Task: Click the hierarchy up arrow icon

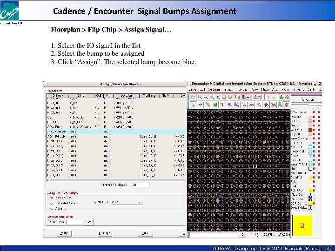Action: pos(261,97)
